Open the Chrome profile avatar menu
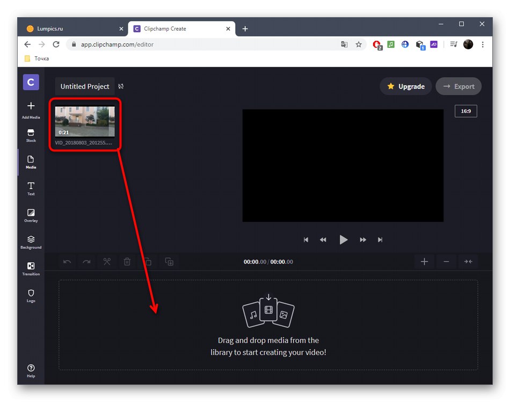The width and height of the screenshot is (510, 402). 468,45
